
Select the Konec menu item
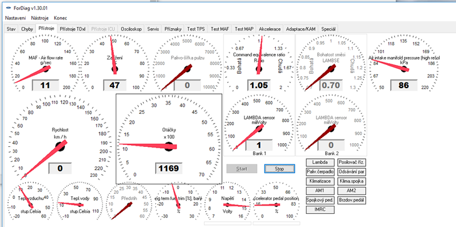61,18
